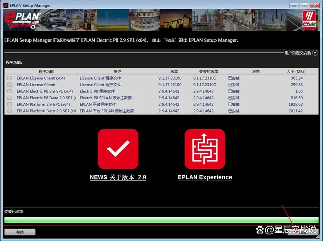Click the oil pump sunset banner image
The image size is (323, 241).
(x=176, y=20)
